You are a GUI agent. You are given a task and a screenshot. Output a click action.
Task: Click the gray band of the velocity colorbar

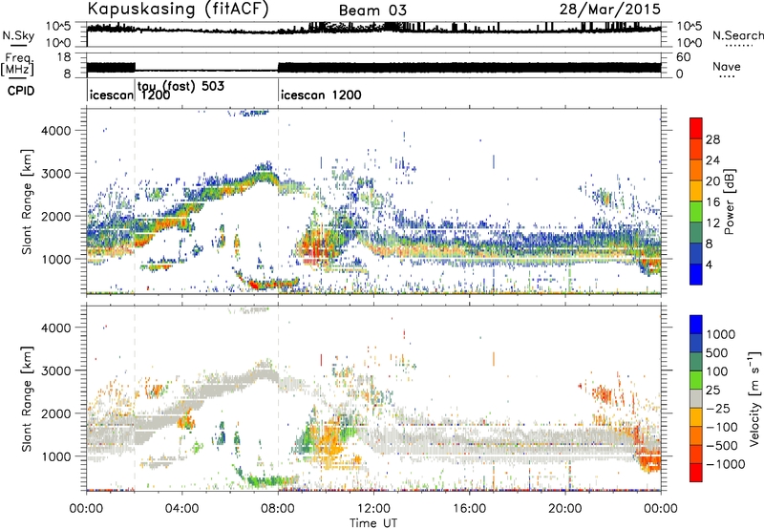(696, 398)
